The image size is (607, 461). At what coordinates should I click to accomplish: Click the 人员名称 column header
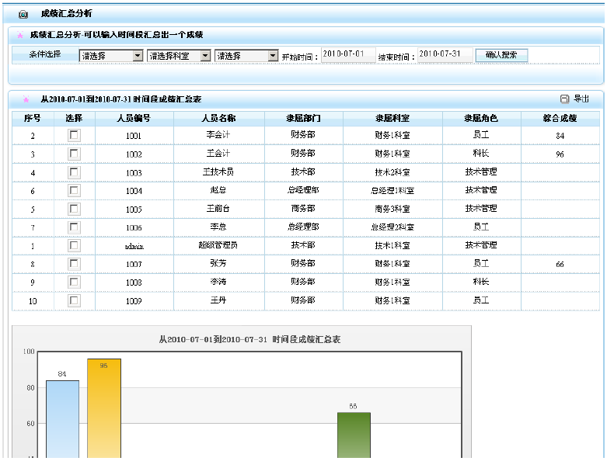click(218, 118)
